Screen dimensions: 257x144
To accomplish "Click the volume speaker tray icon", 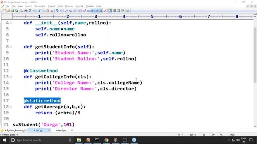I will 238,140.
